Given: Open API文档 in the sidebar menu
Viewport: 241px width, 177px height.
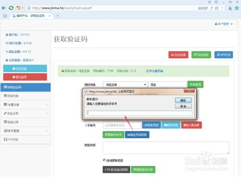Looking at the screenshot, I should click(26, 139).
